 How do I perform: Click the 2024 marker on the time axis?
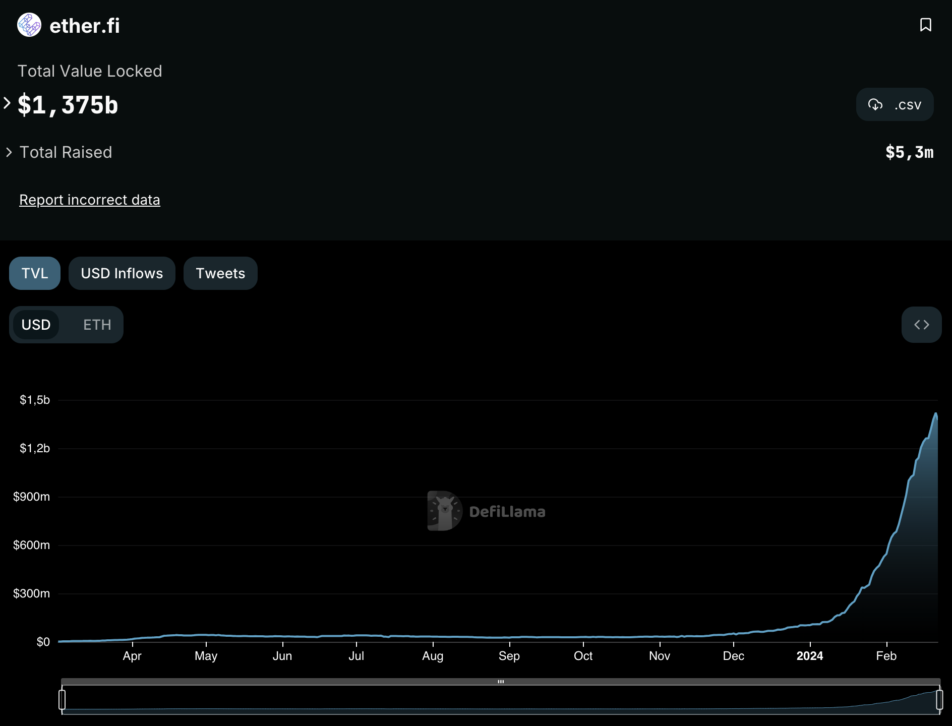(x=809, y=656)
